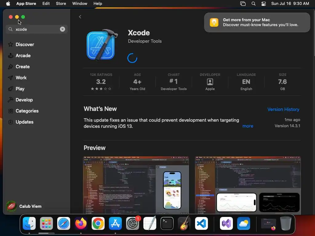The height and width of the screenshot is (236, 315).
Task: Open first Xcode preview screenshot with iPhone
Action: tap(136, 185)
